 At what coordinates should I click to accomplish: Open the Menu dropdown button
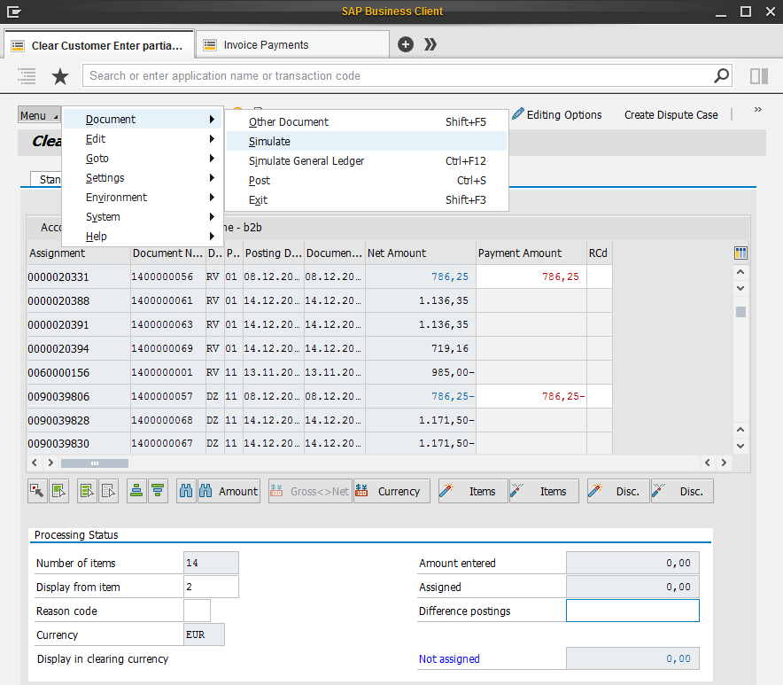click(39, 115)
